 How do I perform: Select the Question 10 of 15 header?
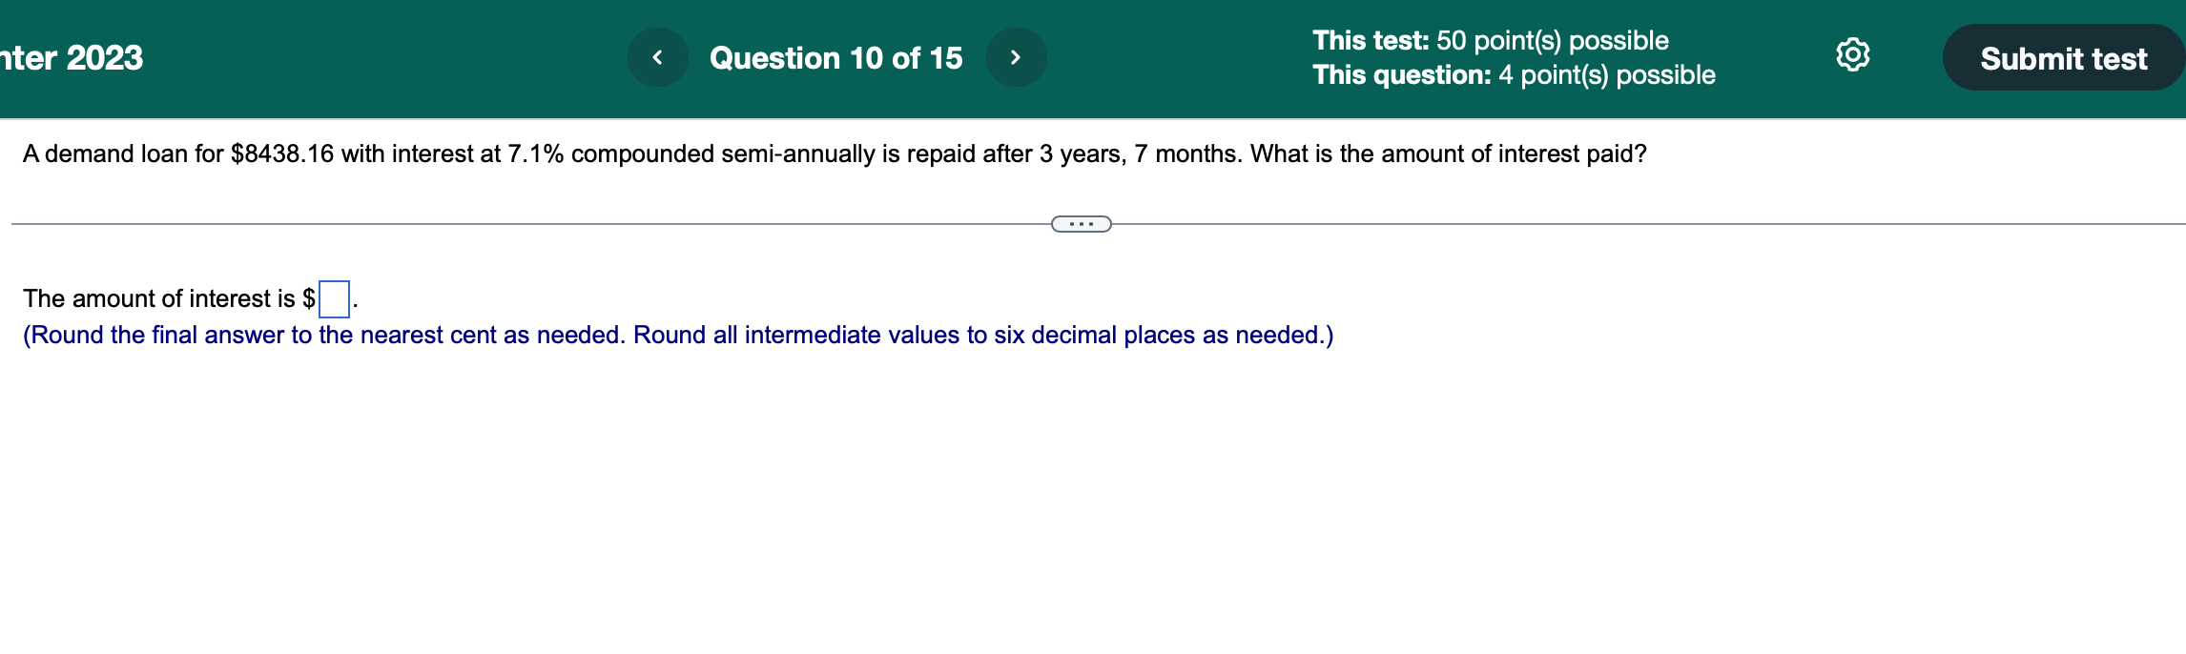(x=836, y=56)
